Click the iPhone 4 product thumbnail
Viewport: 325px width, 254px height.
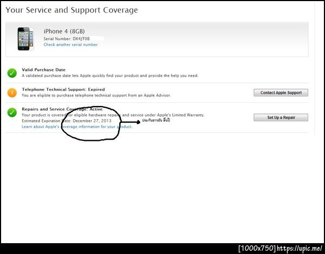(x=25, y=39)
